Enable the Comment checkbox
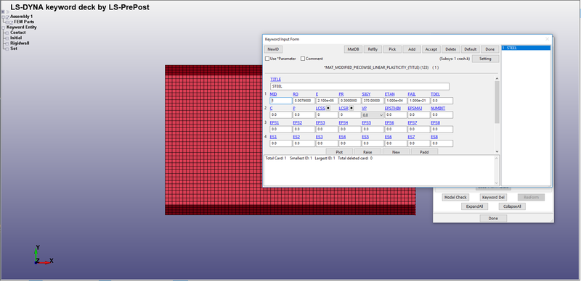 pyautogui.click(x=303, y=59)
